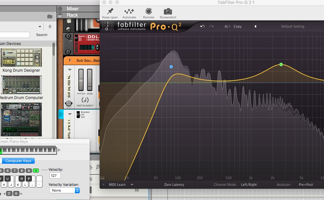Select Redrum Drum Computer thumbnail
The height and width of the screenshot is (200, 324).
[21, 85]
